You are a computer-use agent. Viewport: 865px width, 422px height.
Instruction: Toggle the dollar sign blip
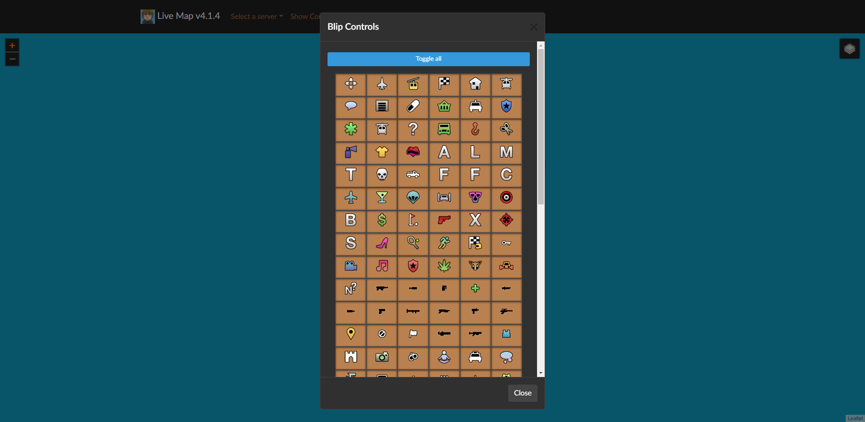click(x=382, y=221)
